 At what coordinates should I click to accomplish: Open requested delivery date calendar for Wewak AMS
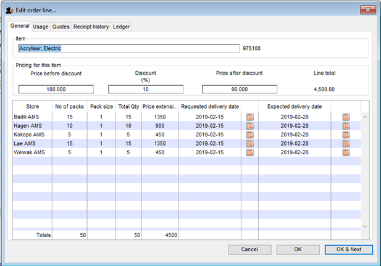tap(249, 152)
